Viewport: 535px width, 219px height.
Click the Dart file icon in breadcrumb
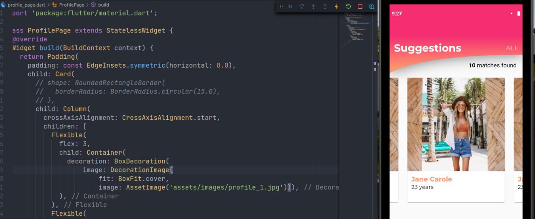pyautogui.click(x=3, y=5)
